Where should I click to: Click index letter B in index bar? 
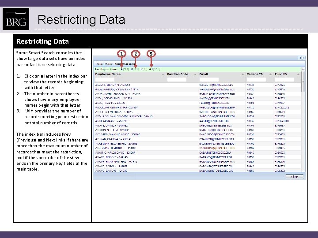(132, 69)
